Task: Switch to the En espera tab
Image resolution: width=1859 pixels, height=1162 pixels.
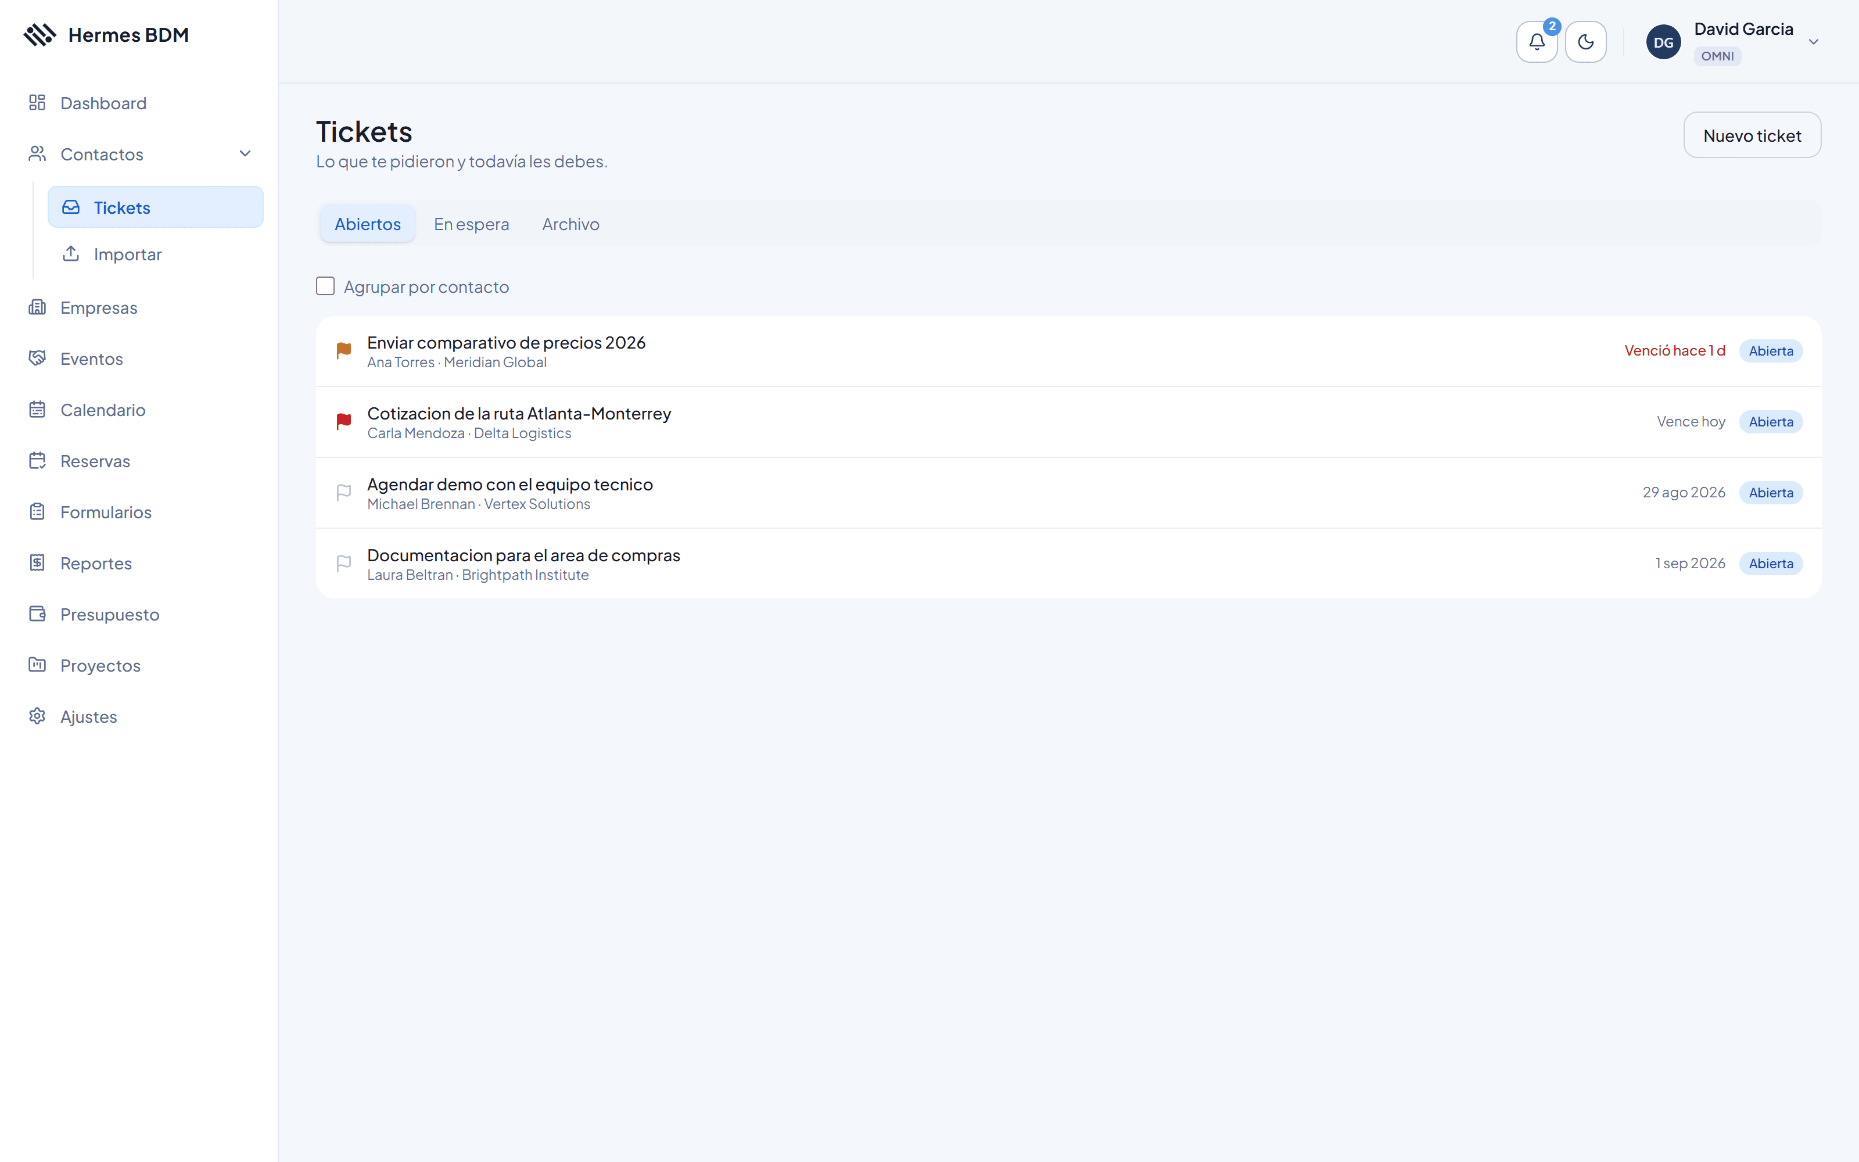Action: 471,224
